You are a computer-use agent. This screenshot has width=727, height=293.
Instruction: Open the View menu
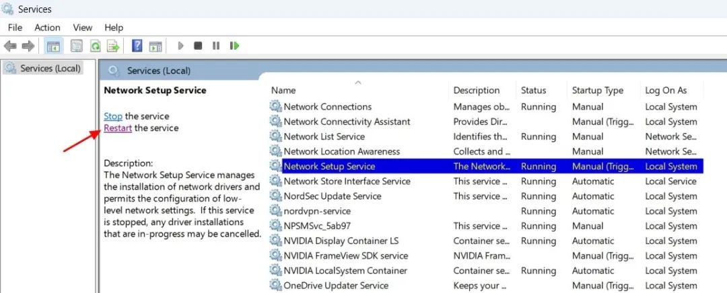pyautogui.click(x=83, y=28)
